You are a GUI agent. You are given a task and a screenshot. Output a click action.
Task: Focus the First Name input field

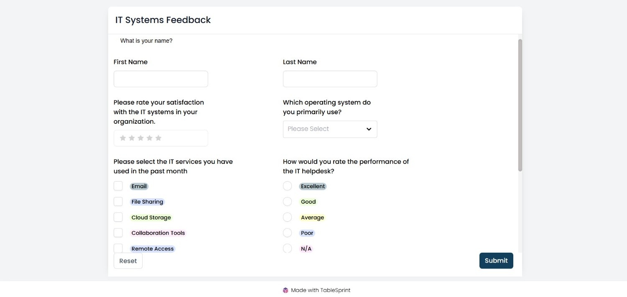[x=161, y=79]
